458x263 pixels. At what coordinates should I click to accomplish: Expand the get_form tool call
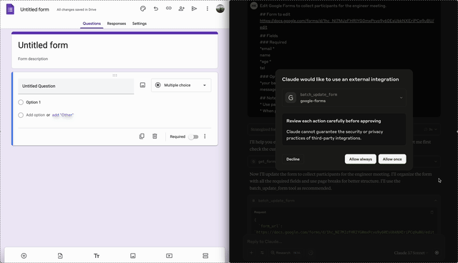point(436,162)
